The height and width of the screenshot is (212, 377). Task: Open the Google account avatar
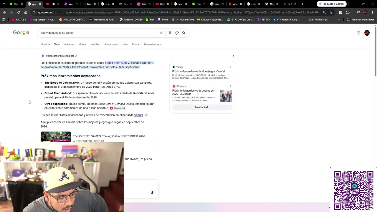tap(367, 33)
